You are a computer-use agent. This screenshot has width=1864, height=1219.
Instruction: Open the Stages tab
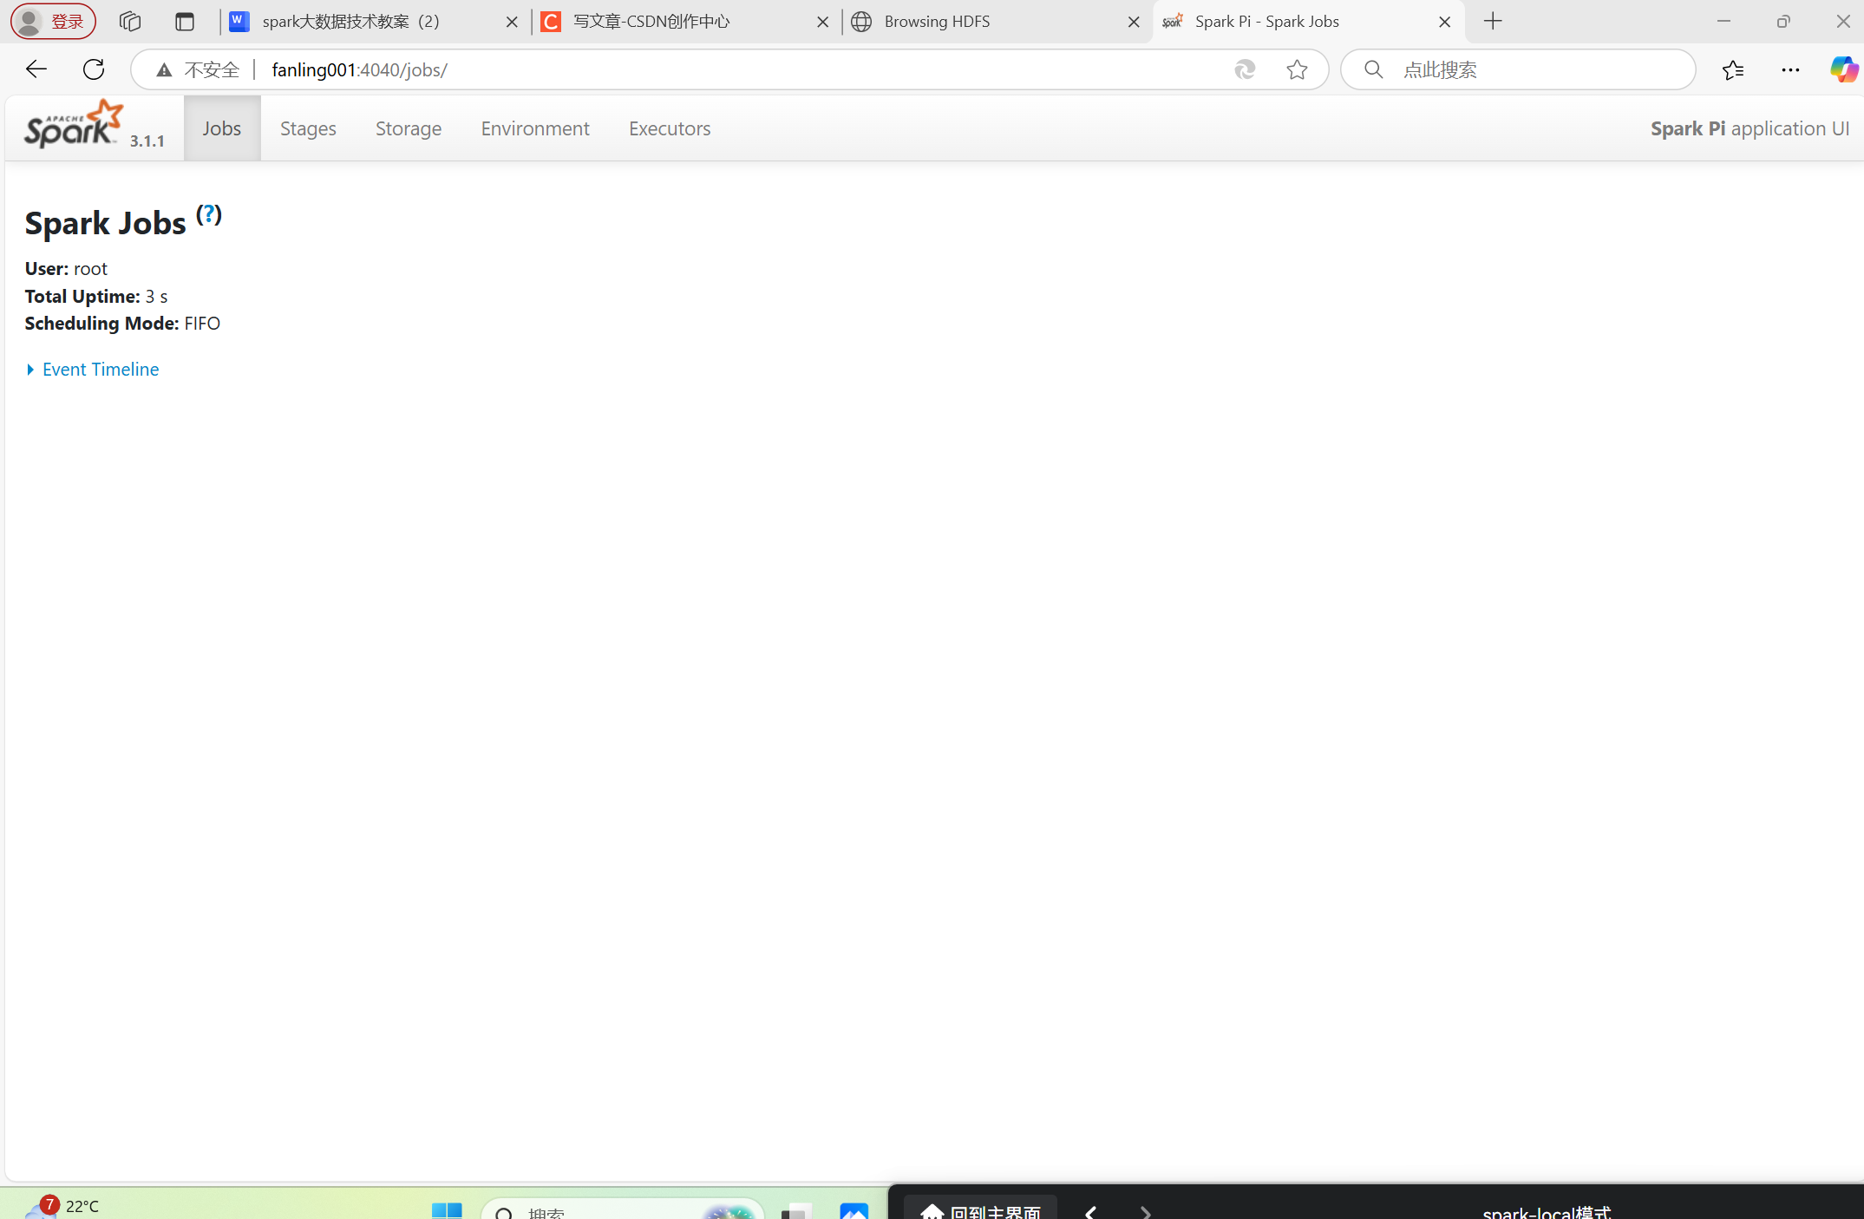point(308,128)
